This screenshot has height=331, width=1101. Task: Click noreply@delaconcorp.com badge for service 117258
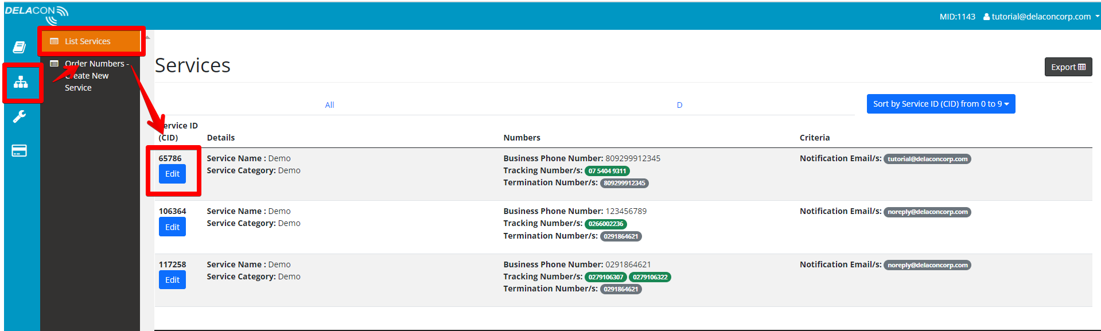pyautogui.click(x=927, y=265)
